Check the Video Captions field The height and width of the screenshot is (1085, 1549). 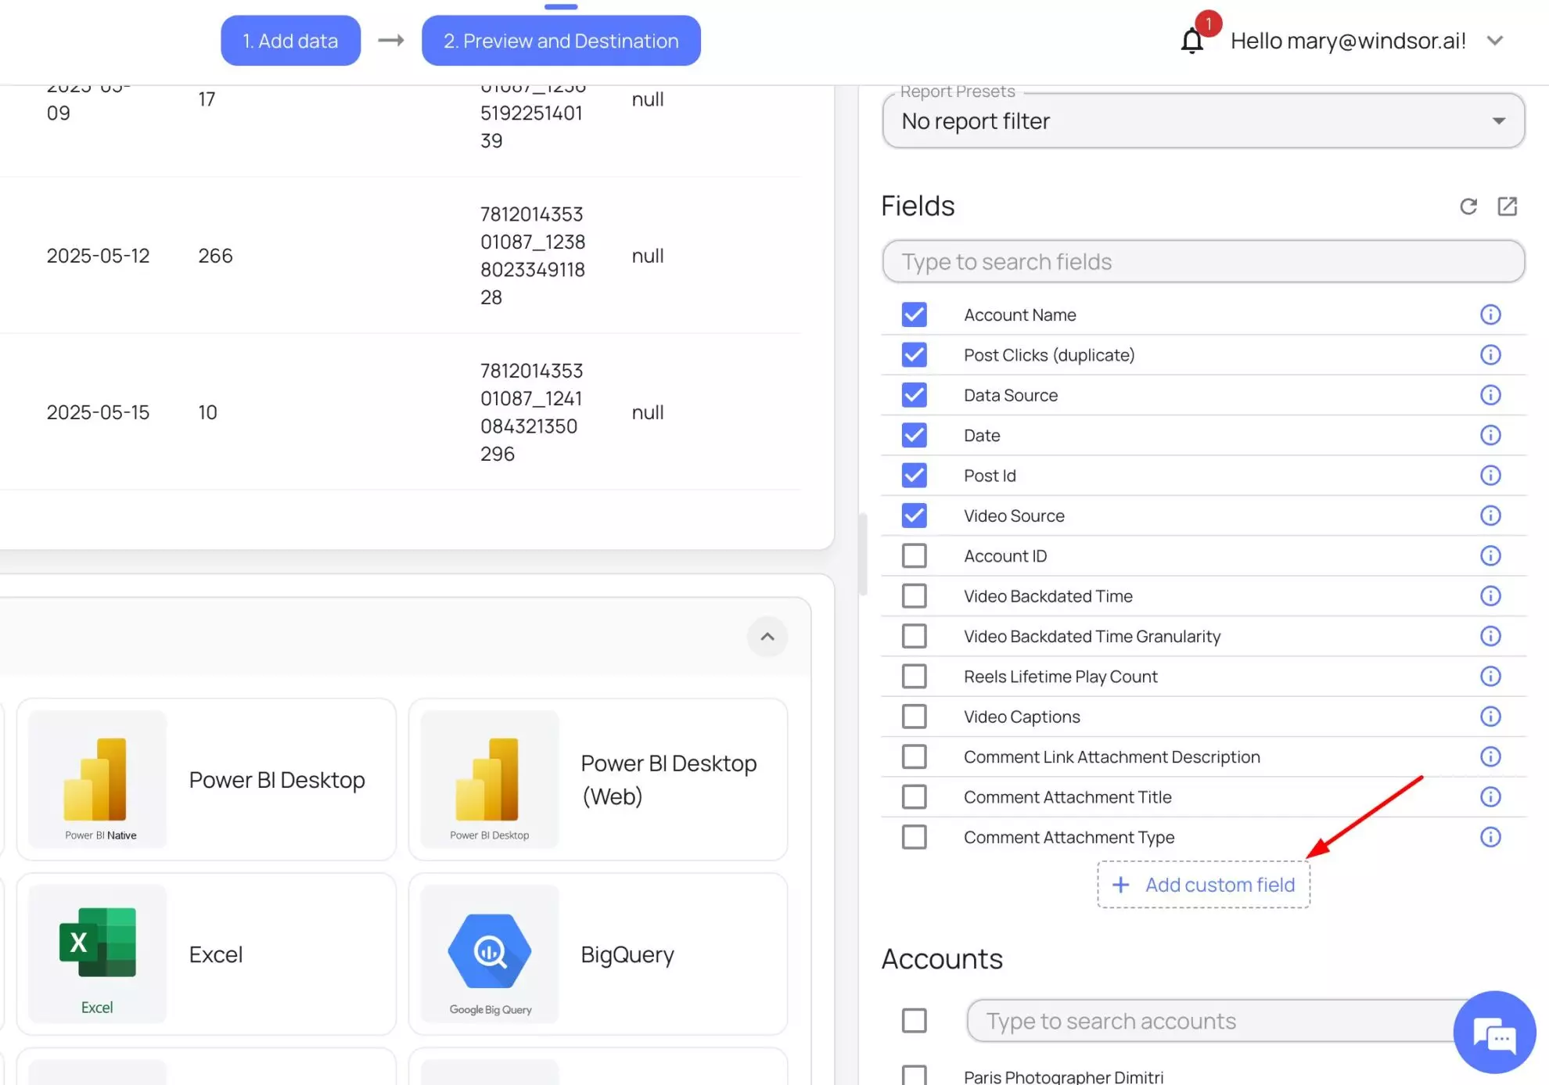click(914, 717)
